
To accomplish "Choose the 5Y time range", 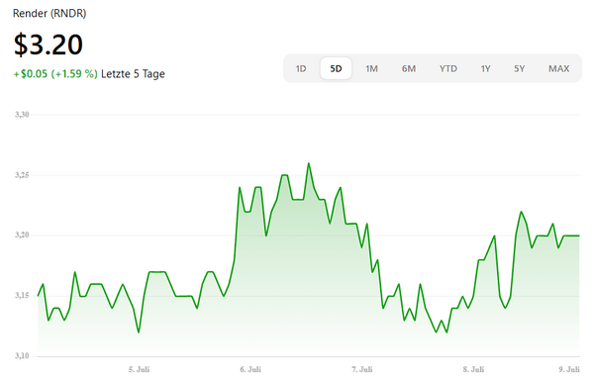I will pos(520,68).
